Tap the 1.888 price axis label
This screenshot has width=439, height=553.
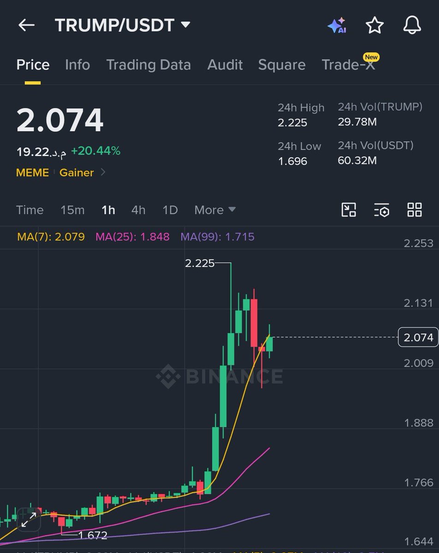pyautogui.click(x=419, y=423)
